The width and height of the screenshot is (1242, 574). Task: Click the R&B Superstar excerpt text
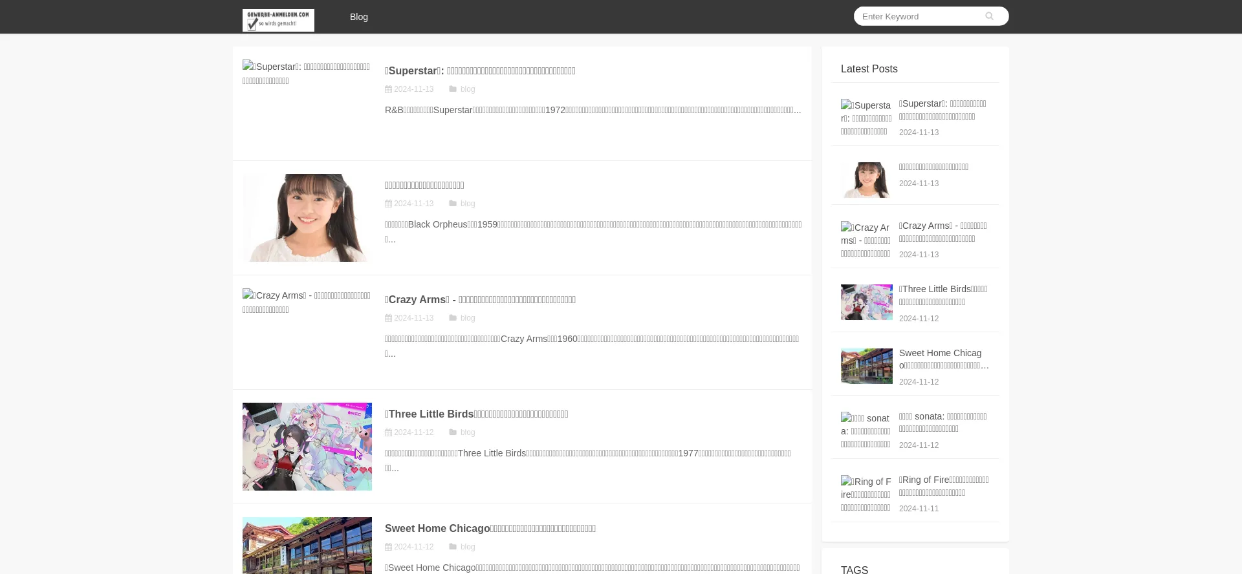[593, 110]
